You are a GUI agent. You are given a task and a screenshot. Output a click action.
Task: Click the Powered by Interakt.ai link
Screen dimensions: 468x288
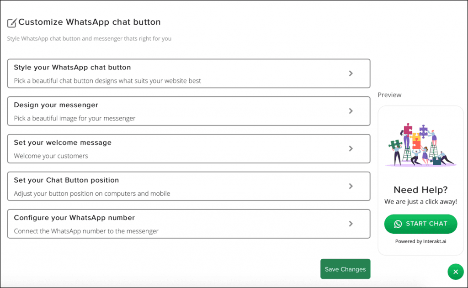[420, 241]
